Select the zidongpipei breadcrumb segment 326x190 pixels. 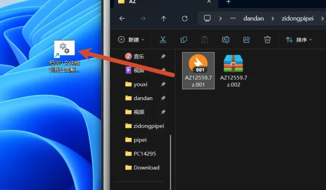pos(297,19)
